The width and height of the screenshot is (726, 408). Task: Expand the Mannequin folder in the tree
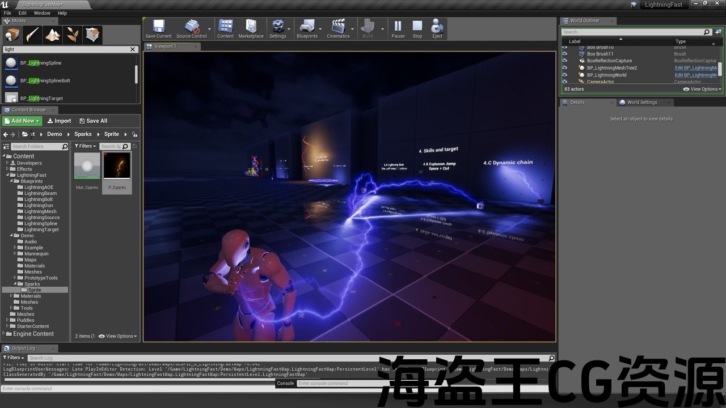pyautogui.click(x=15, y=254)
